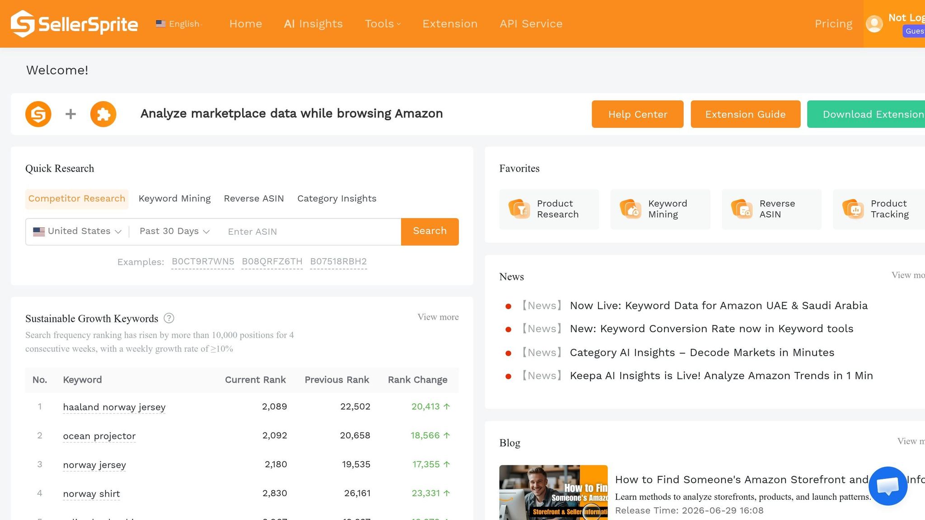
Task: Open news Category AI Insights – Decode Markets
Action: 702,353
